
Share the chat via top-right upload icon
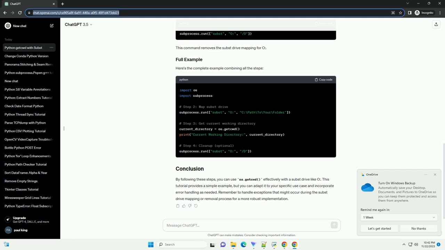pyautogui.click(x=436, y=24)
